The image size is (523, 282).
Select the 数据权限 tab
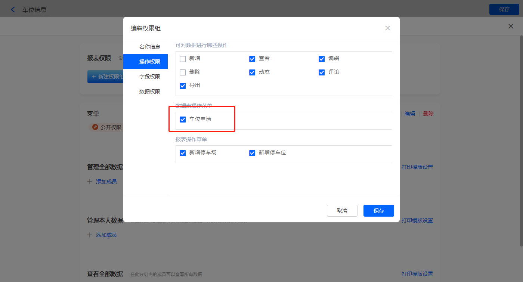pos(149,92)
